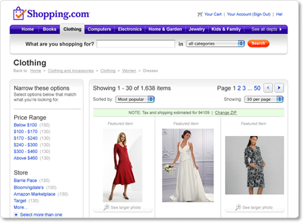Click the Women breadcrumb link

129,70
